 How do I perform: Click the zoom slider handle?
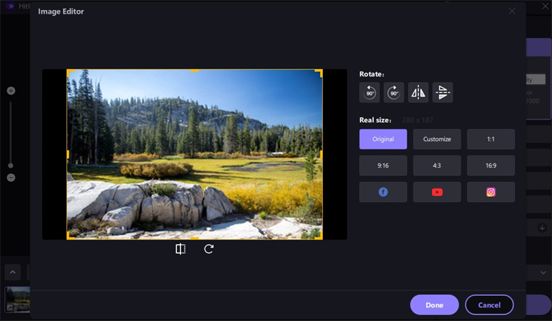click(x=11, y=165)
